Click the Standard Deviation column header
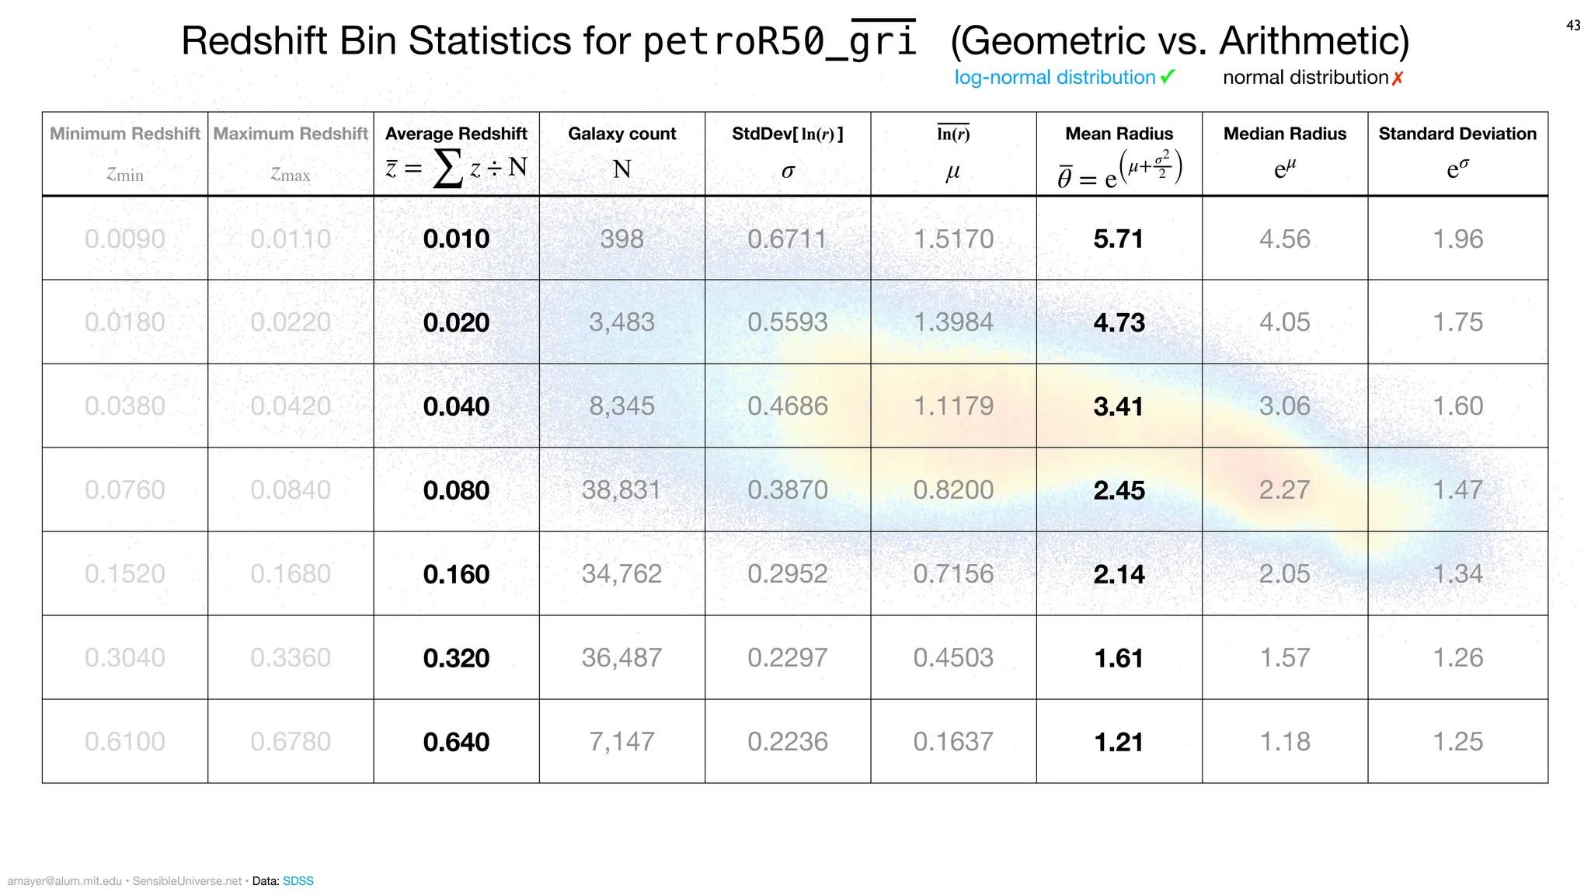This screenshot has width=1591, height=895. 1457,134
